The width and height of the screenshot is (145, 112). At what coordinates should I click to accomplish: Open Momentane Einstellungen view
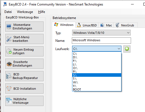24,27
